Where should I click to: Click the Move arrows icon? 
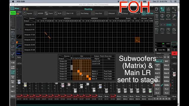(13, 47)
